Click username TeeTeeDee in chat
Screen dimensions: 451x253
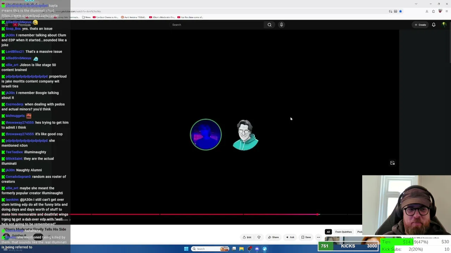[x=14, y=152]
